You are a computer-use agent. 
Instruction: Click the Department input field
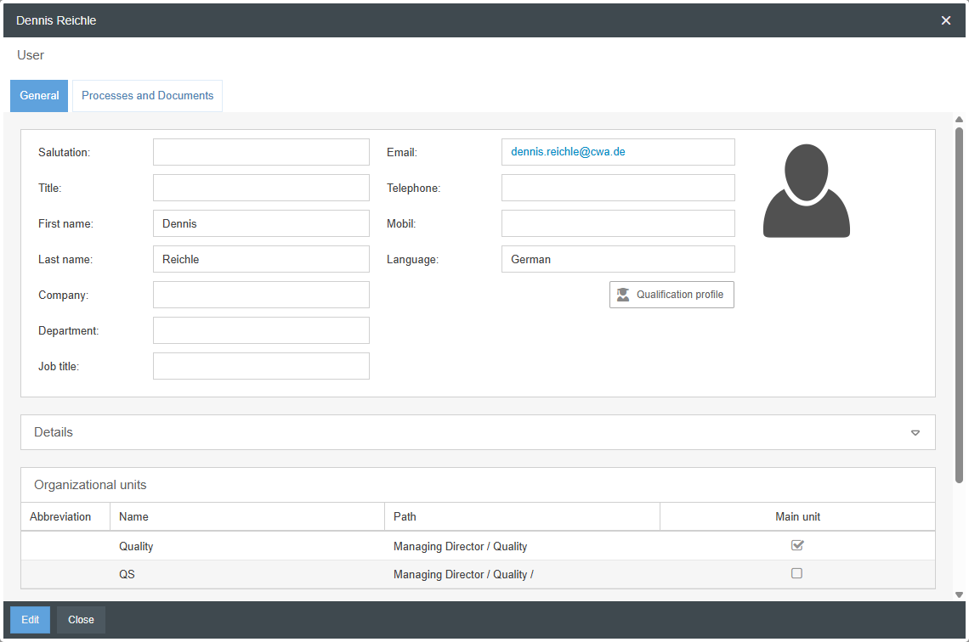[262, 330]
